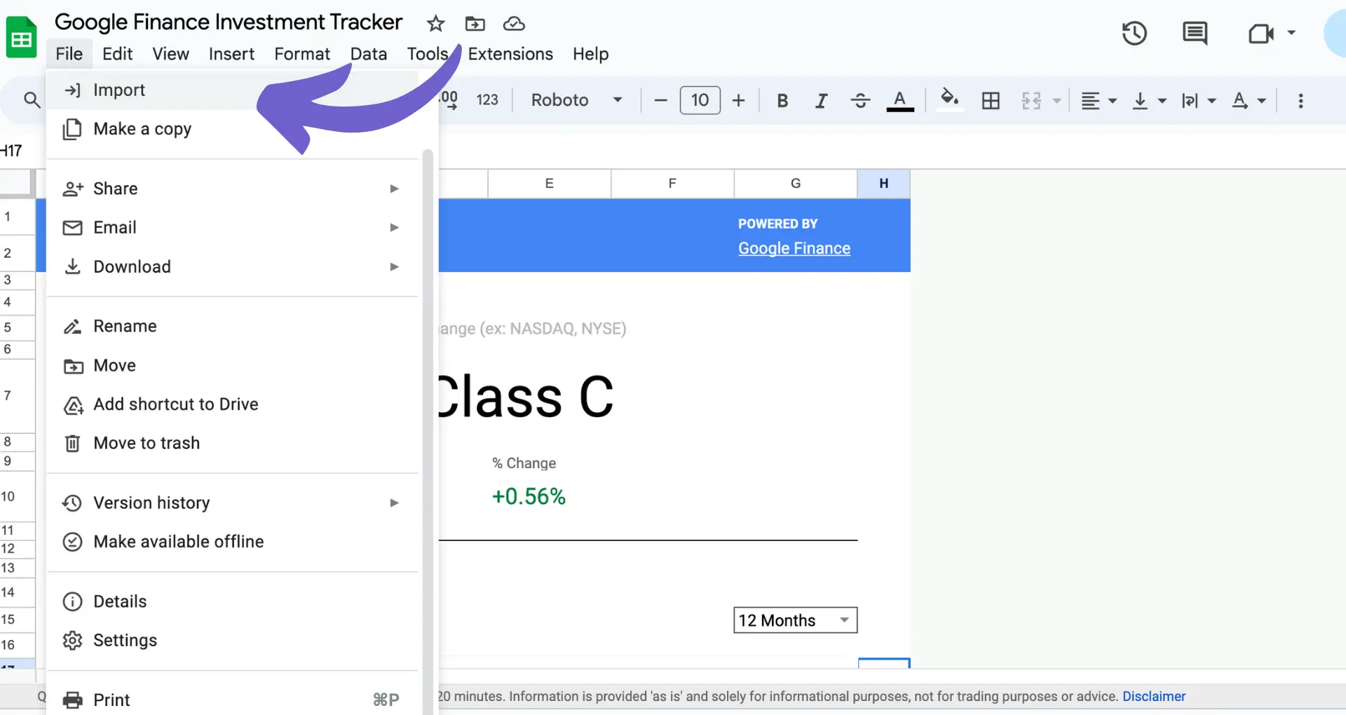Open the borders tool
The image size is (1346, 715).
click(x=991, y=100)
